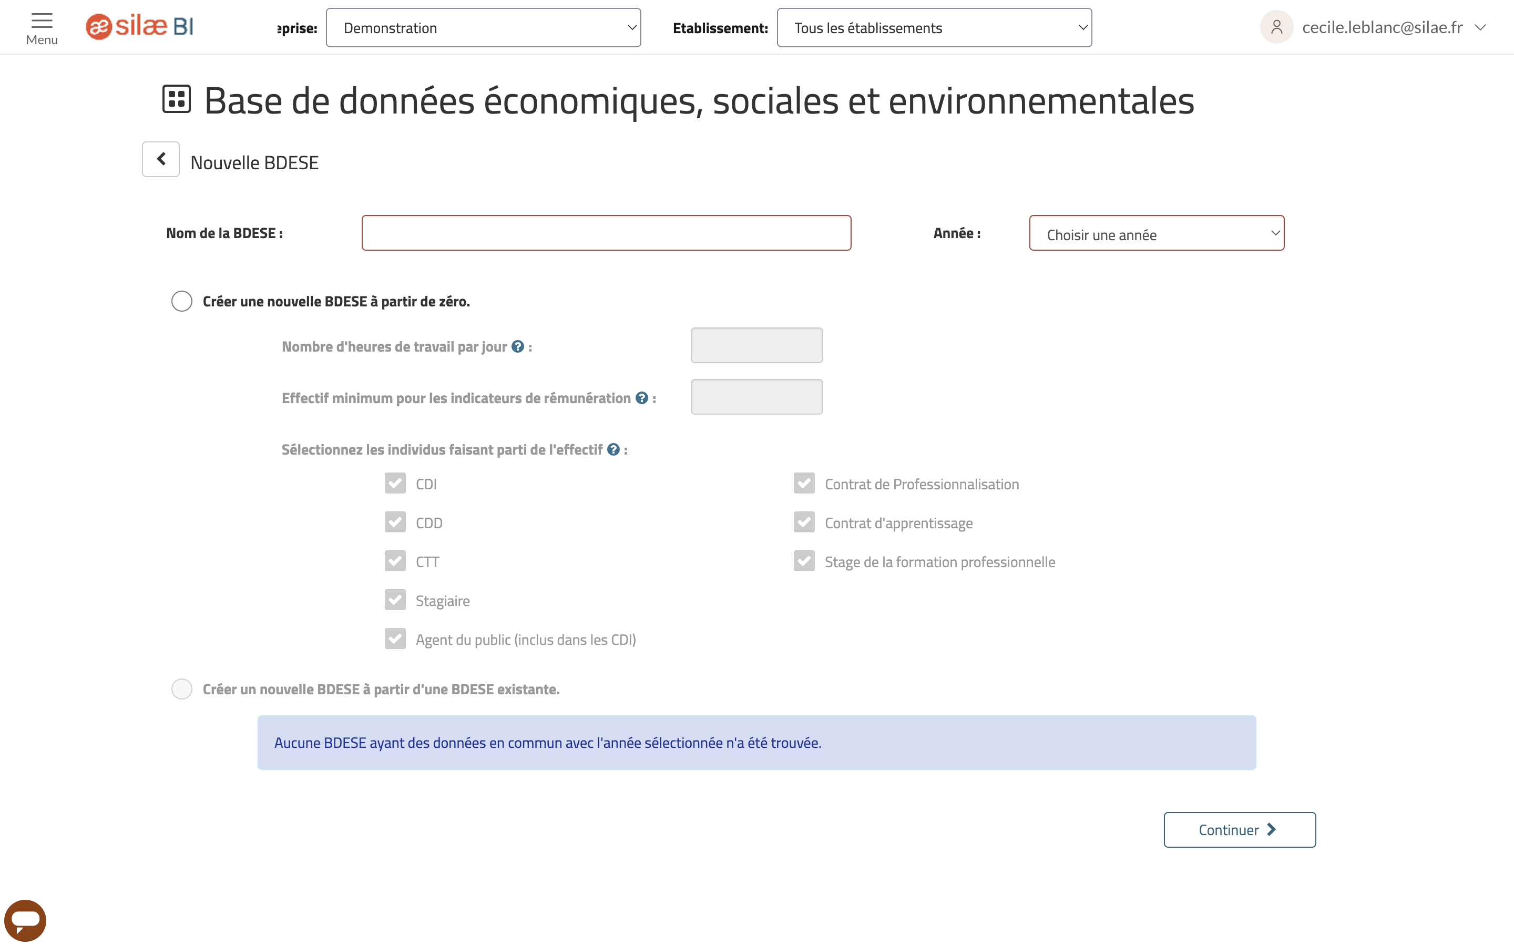
Task: Open the Choisir une année dropdown
Action: pos(1156,233)
